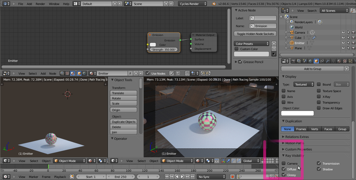Click the Object Constraints chain icon
Viewport: 356px width, 180px height.
(x=322, y=61)
